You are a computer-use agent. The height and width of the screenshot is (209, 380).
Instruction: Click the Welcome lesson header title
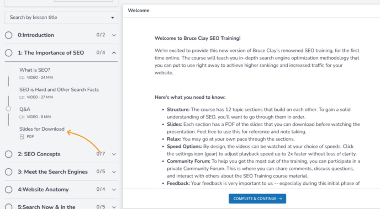pos(139,10)
